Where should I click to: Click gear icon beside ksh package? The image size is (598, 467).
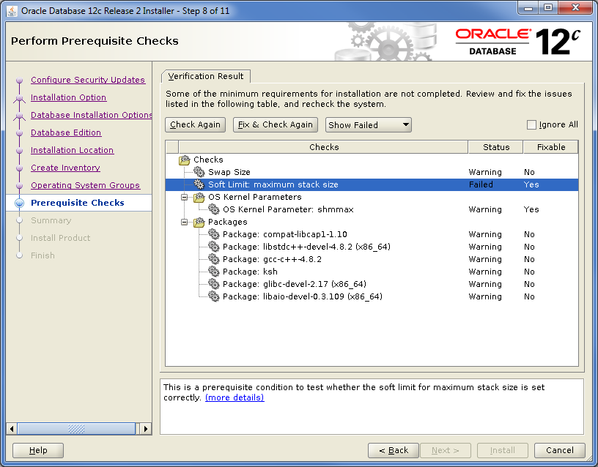pos(213,272)
